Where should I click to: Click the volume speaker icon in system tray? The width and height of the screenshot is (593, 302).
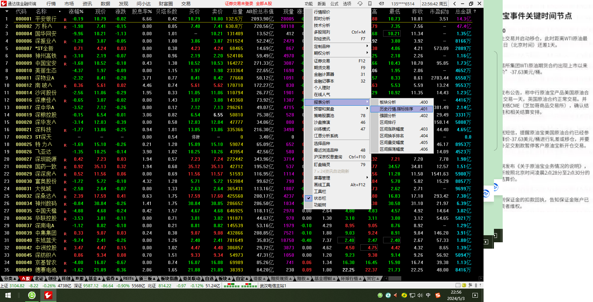420,295
